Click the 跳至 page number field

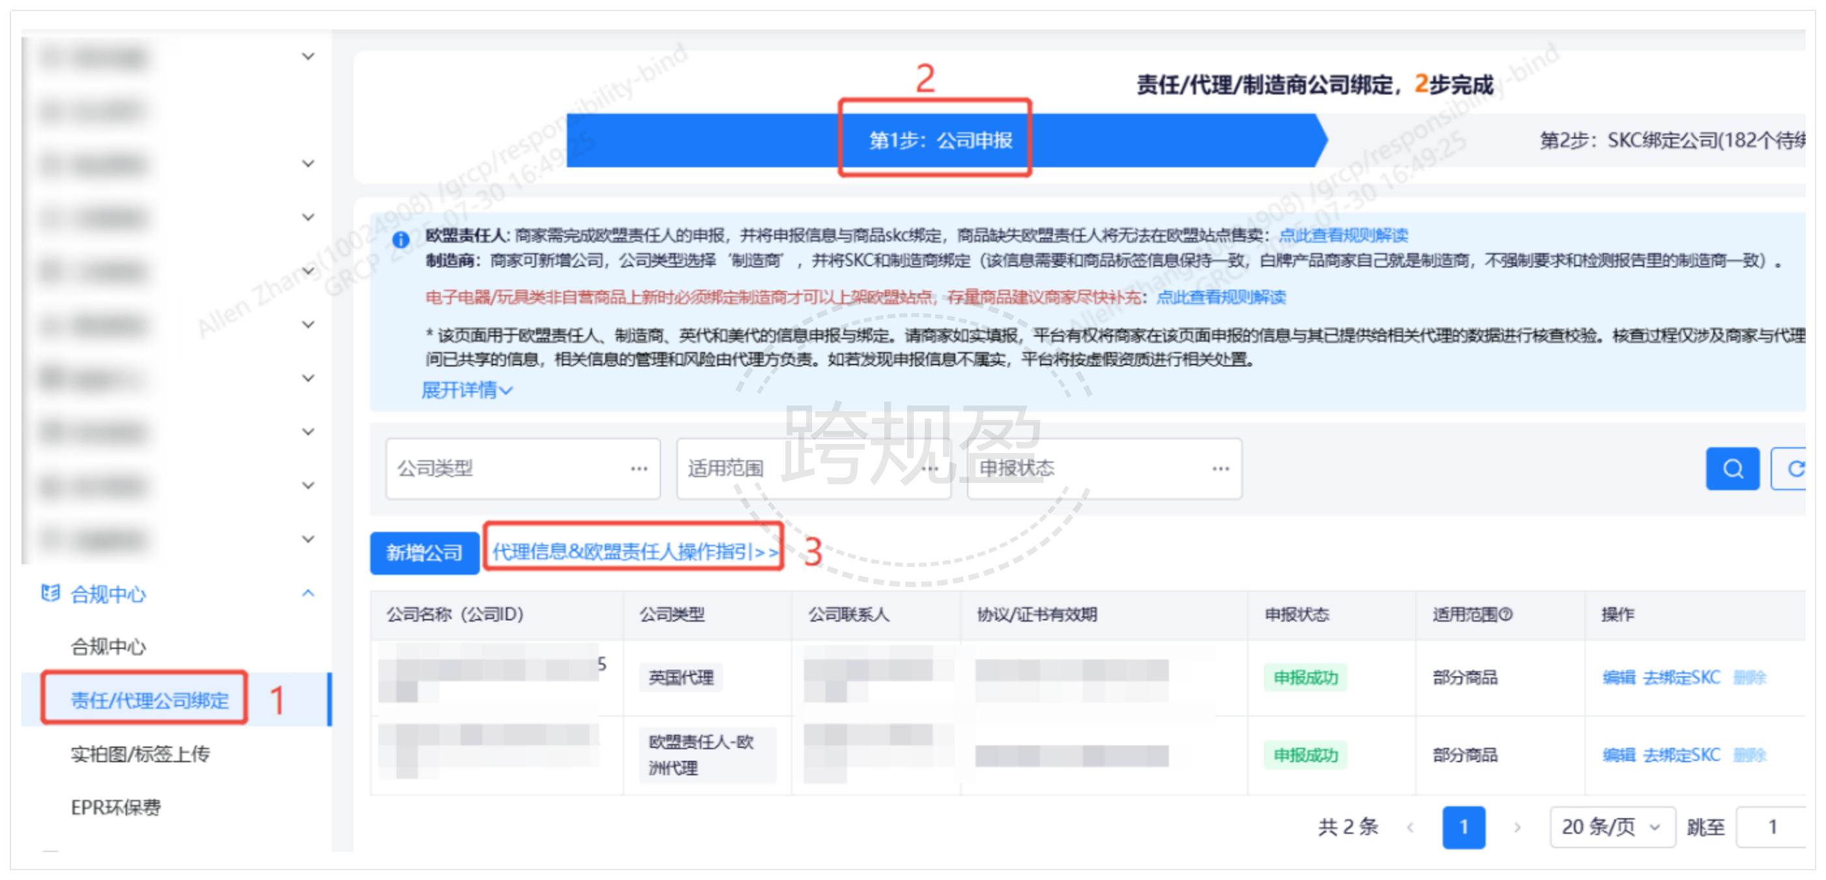tap(1772, 827)
